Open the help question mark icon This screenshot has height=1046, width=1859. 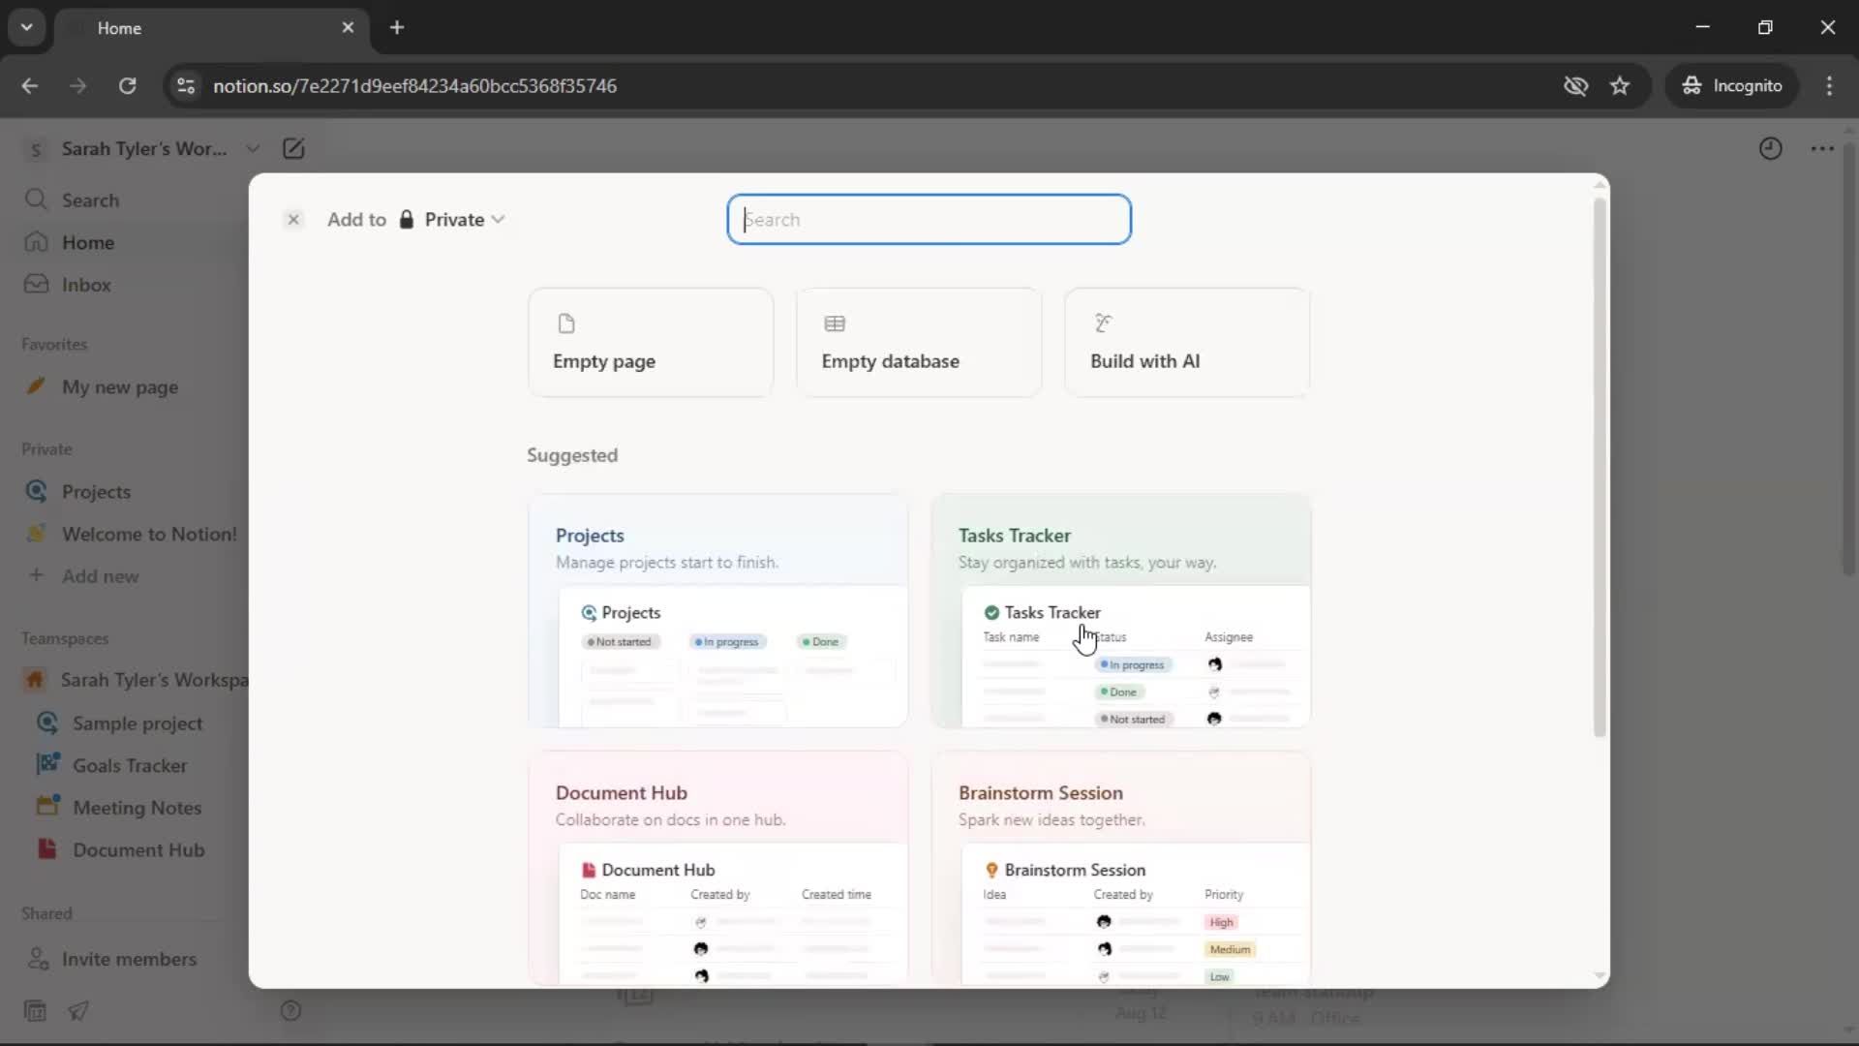290,1011
